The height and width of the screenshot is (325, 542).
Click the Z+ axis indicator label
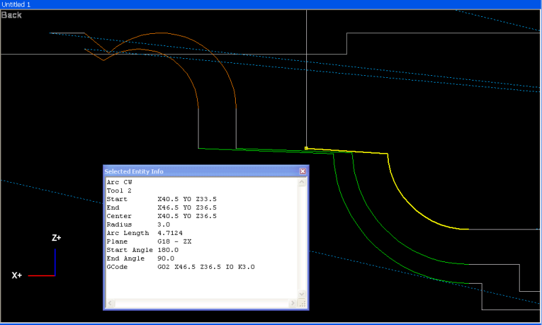click(56, 238)
